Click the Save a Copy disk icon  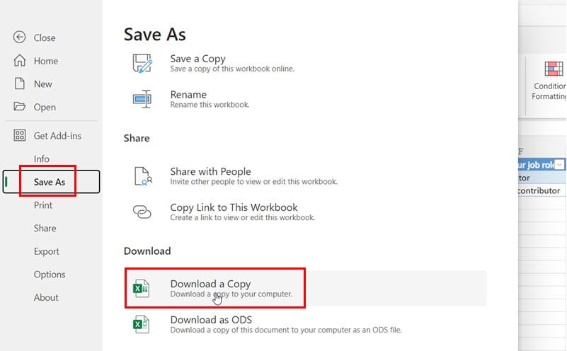tap(142, 63)
